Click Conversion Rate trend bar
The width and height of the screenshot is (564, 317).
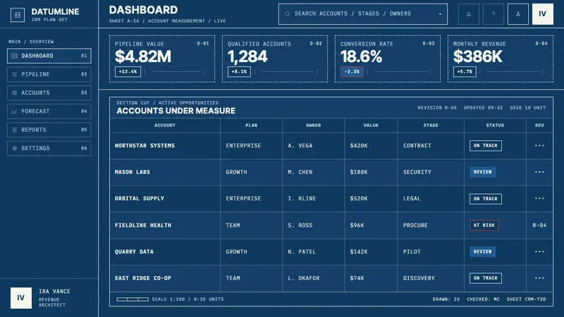398,72
